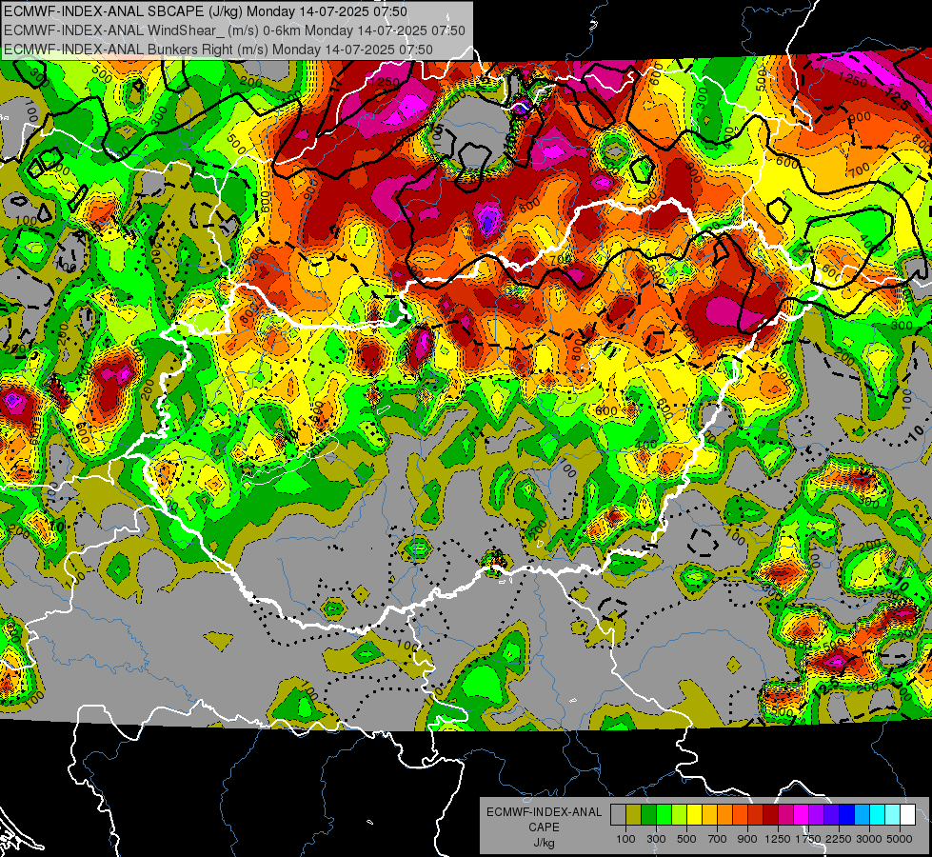
Task: Click the 5000 legend value
Action: click(900, 839)
